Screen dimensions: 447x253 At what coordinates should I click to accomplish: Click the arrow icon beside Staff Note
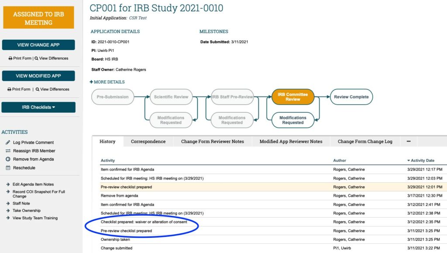[x=8, y=203]
